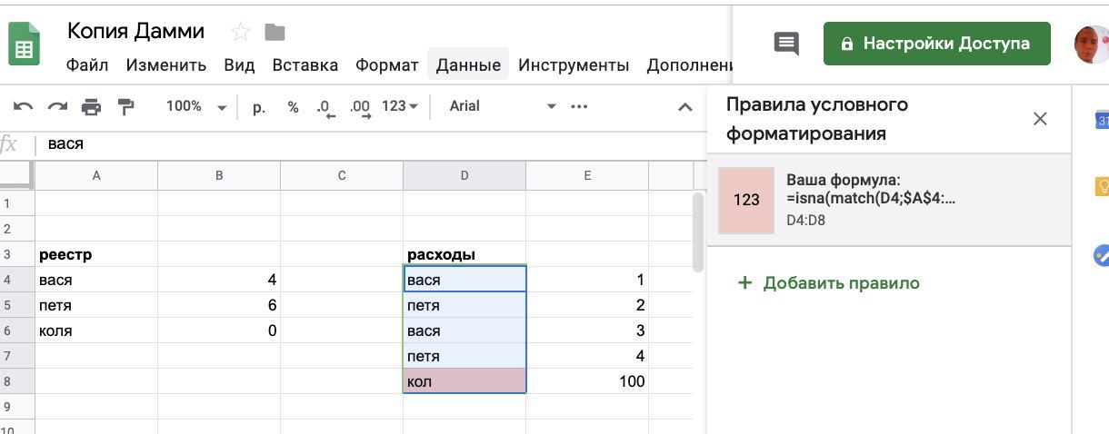Click the Настройки Доступа share button
Screen dimensions: 1109x434
click(936, 44)
